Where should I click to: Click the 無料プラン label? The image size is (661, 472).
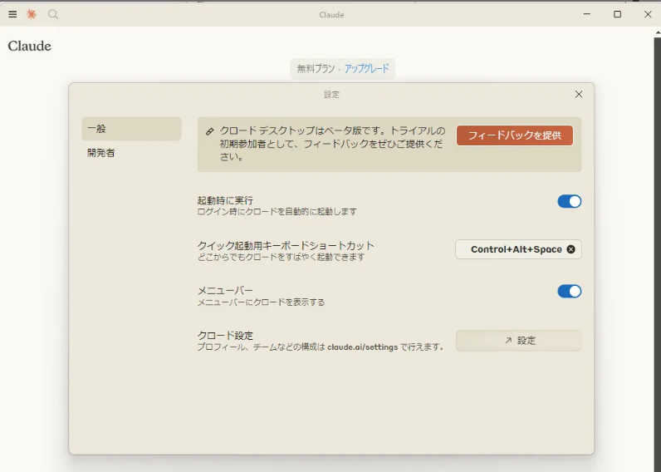[x=316, y=68]
